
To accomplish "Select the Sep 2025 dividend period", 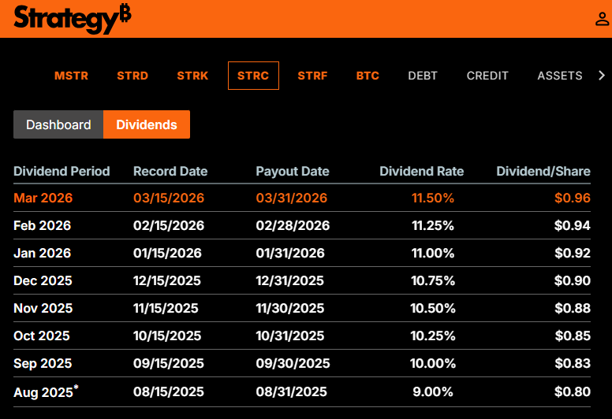I will (43, 363).
